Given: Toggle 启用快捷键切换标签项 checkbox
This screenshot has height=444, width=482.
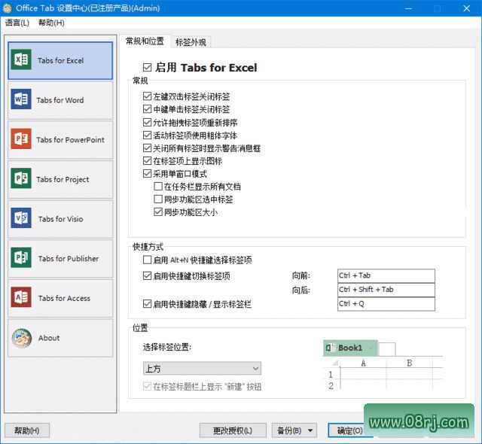Looking at the screenshot, I should point(148,276).
